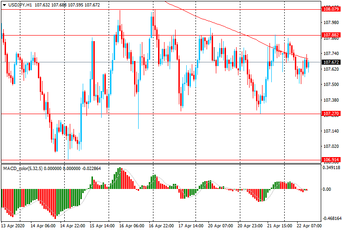Click the current price 107.672 label
This screenshot has height=231, width=342.
click(330, 62)
